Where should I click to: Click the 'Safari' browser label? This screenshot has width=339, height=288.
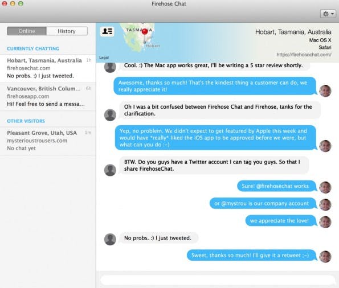pos(325,47)
